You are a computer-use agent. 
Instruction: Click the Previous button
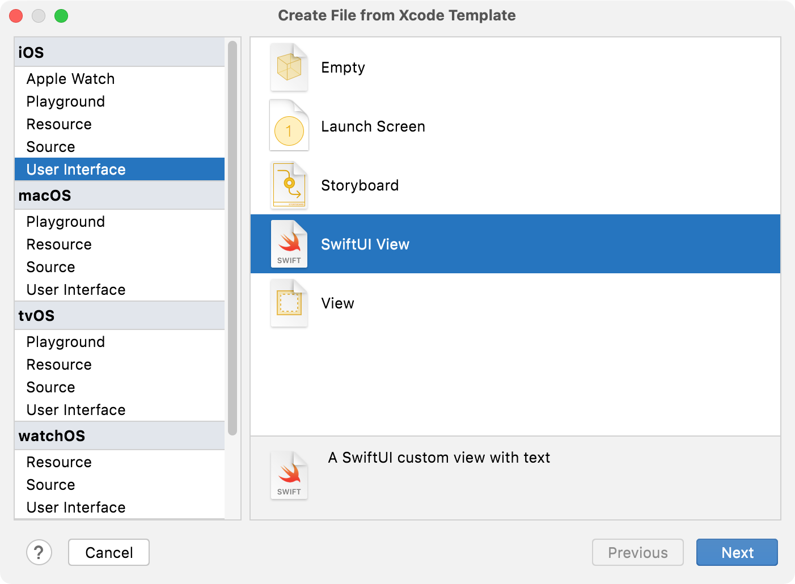pos(637,552)
